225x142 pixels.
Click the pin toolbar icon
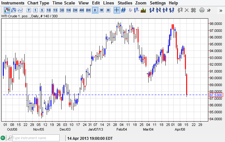(209, 10)
